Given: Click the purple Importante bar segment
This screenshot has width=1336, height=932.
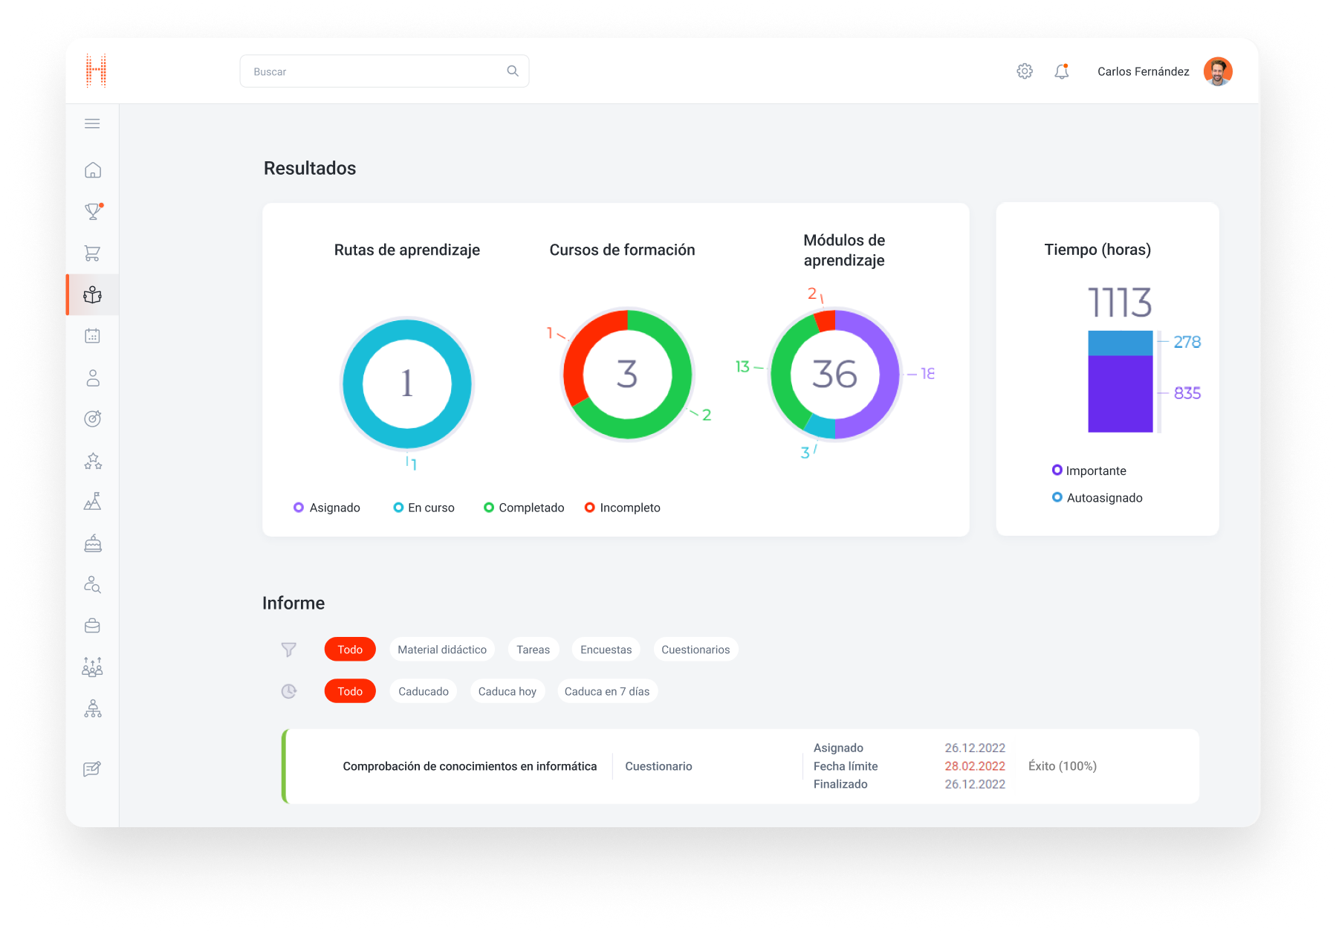Looking at the screenshot, I should coord(1120,393).
